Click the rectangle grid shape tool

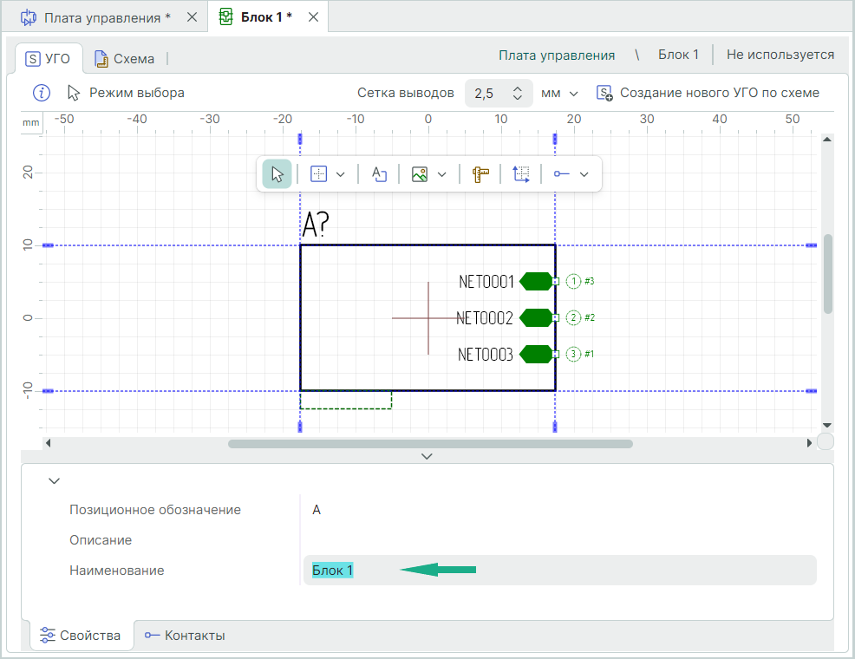[318, 174]
